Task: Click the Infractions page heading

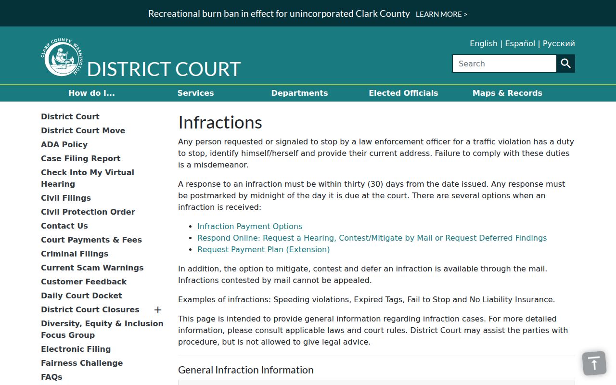Action: (220, 122)
